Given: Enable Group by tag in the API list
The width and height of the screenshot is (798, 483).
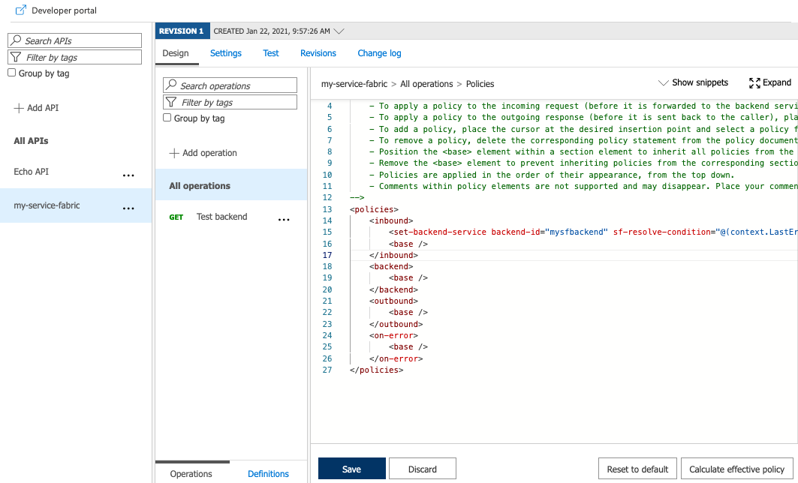Looking at the screenshot, I should click(12, 73).
